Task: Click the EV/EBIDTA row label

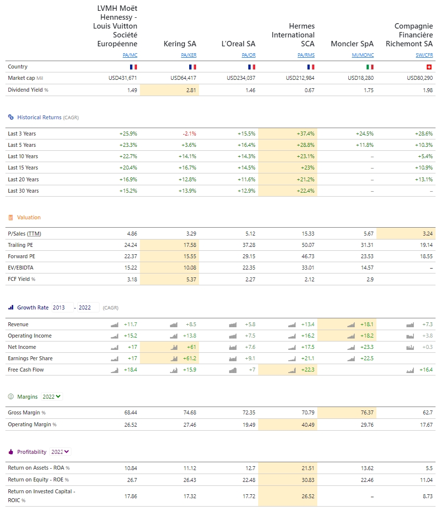Action: [x=21, y=268]
